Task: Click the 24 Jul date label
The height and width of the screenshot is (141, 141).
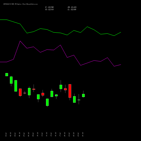Action: click(x=83, y=135)
